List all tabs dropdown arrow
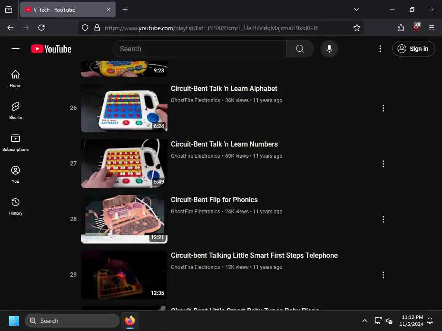442x331 pixels. (356, 9)
